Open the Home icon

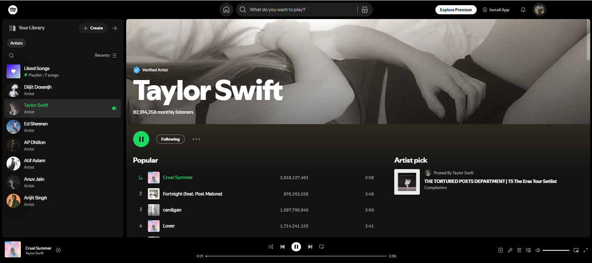tap(226, 9)
